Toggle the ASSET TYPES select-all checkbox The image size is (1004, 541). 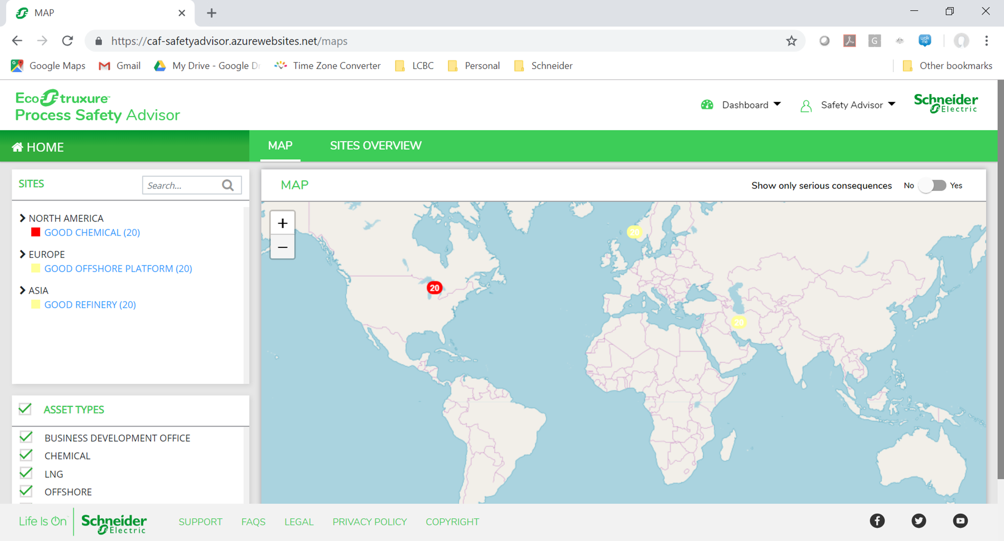[25, 409]
